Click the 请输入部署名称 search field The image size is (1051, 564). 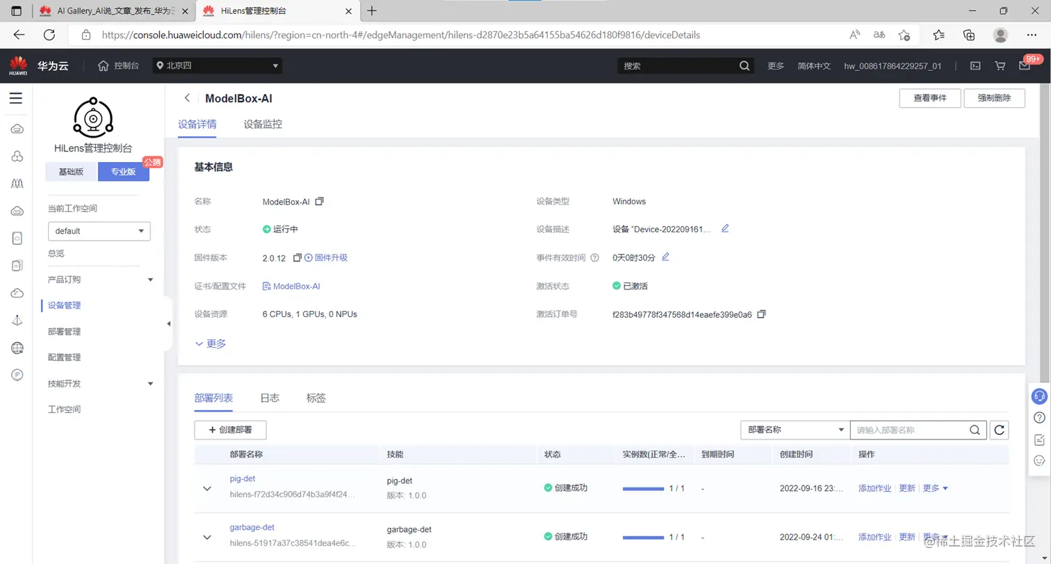909,430
